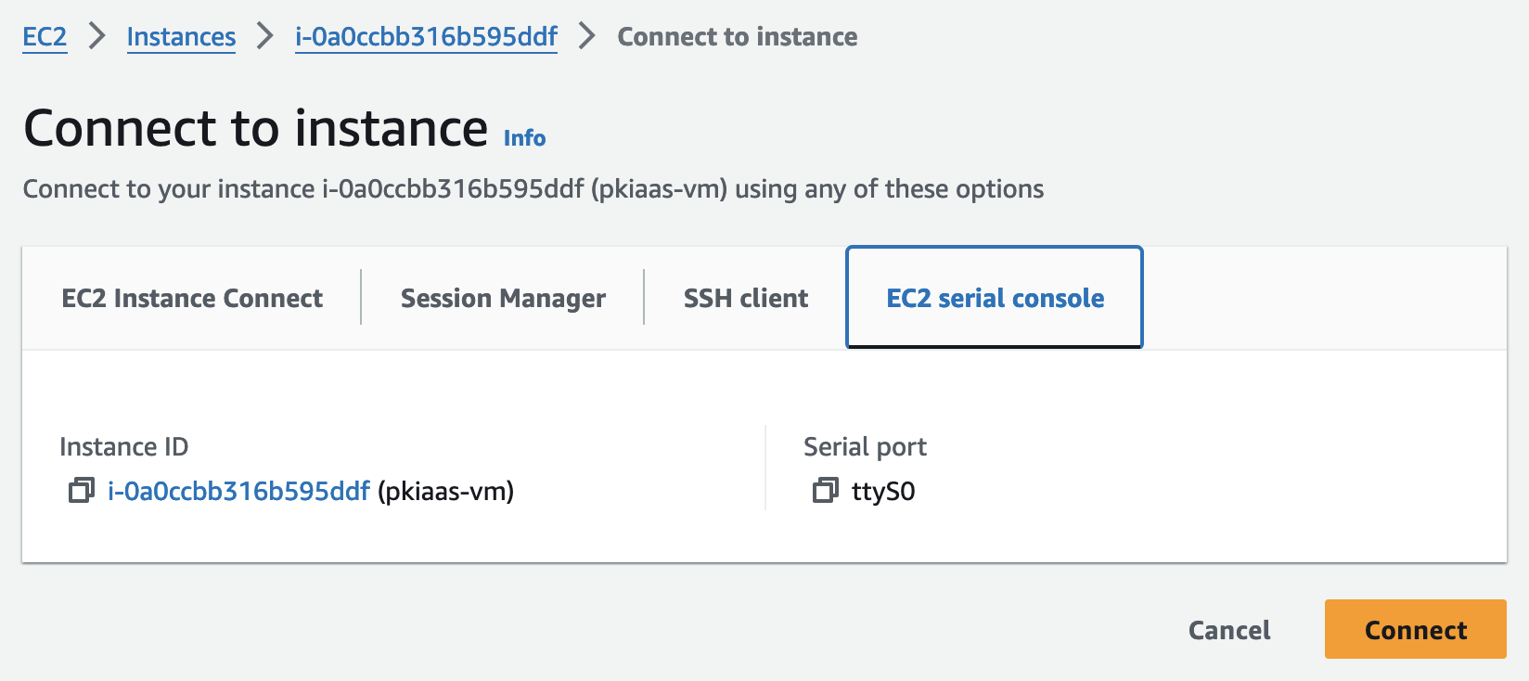Navigate to Instances breadcrumb link

(181, 37)
